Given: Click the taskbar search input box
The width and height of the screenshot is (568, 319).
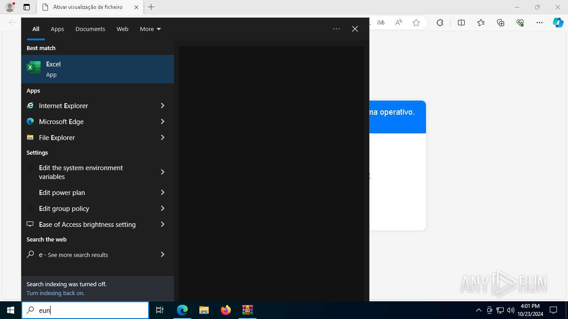Looking at the screenshot, I should (x=85, y=310).
